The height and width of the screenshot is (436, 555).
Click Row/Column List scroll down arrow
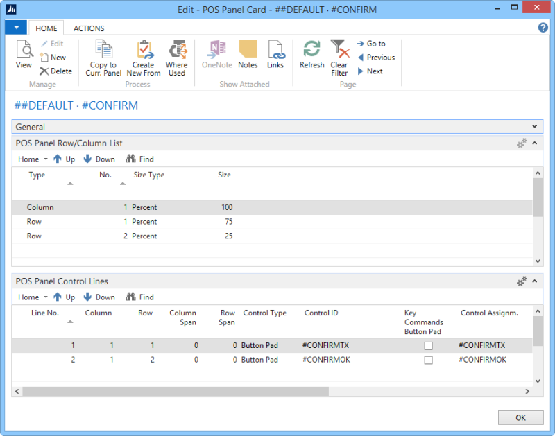point(538,261)
